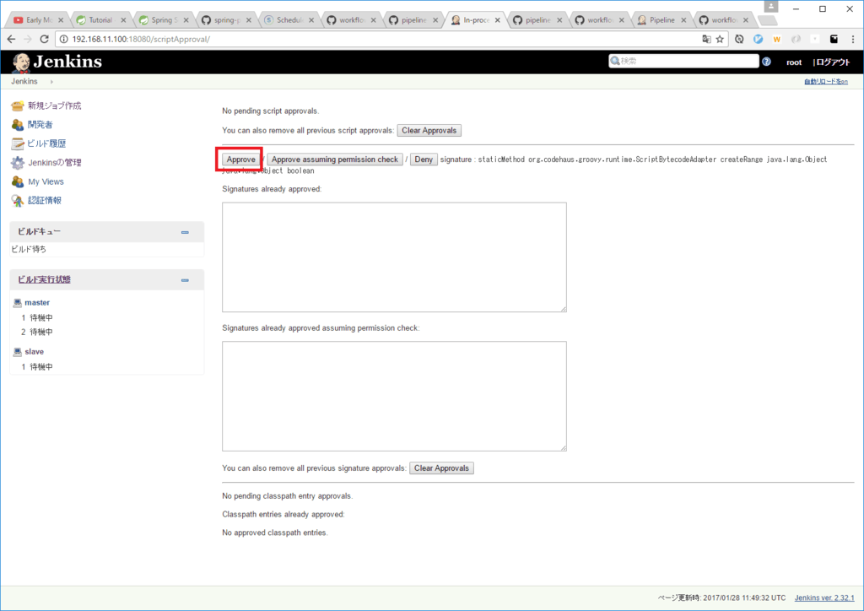Open build history (ビルド履歴) icon
Viewport: 864px width, 611px height.
18,143
